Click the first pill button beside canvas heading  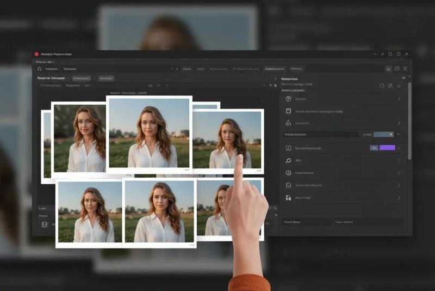pyautogui.click(x=81, y=78)
